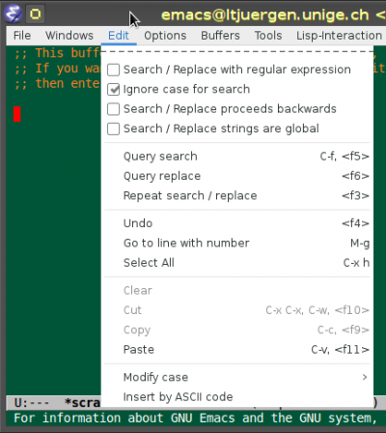The width and height of the screenshot is (386, 433).
Task: Open the Options menu
Action: tap(165, 36)
